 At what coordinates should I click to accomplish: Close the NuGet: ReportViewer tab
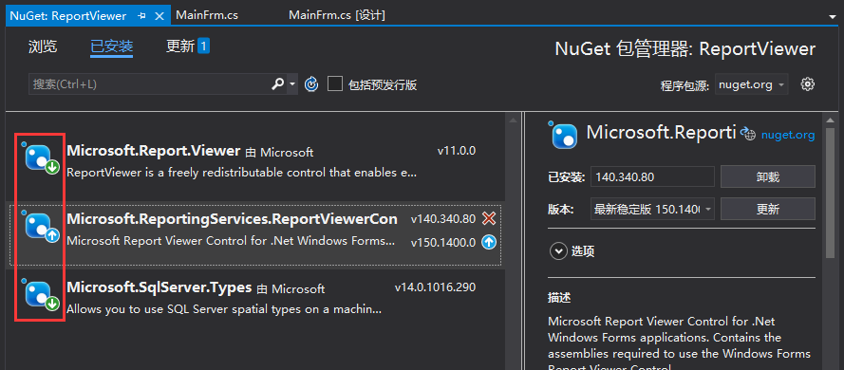pyautogui.click(x=159, y=16)
